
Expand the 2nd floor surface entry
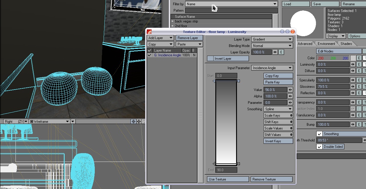(173, 26)
